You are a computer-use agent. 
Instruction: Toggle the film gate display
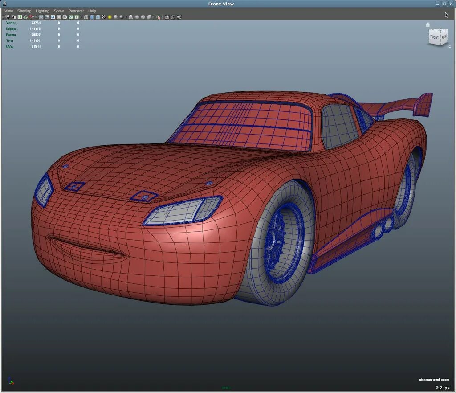pos(47,17)
